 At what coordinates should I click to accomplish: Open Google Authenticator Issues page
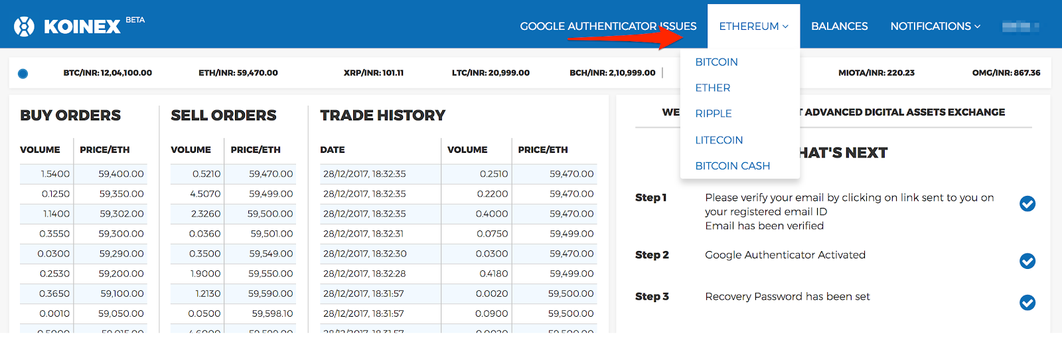[608, 27]
